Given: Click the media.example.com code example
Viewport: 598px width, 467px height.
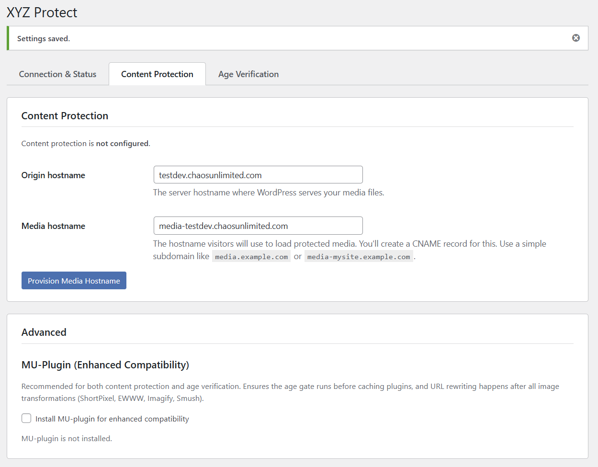Looking at the screenshot, I should [251, 256].
